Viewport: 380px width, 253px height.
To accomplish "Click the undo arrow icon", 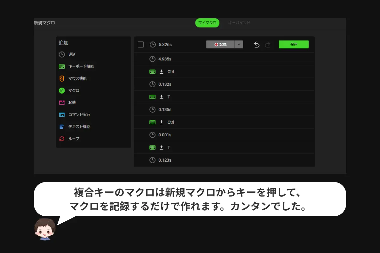I will 257,45.
